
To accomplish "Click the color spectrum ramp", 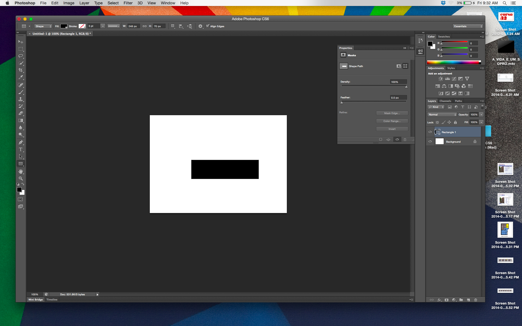I will [454, 62].
